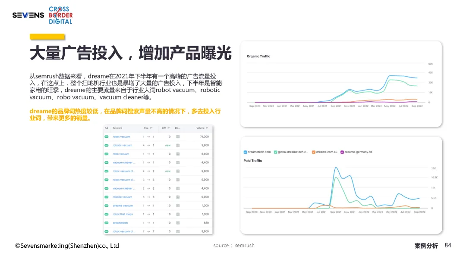Screen dimensions: 466x262
Task: Click the sort icon beside the Volume column
Action: coord(207,128)
